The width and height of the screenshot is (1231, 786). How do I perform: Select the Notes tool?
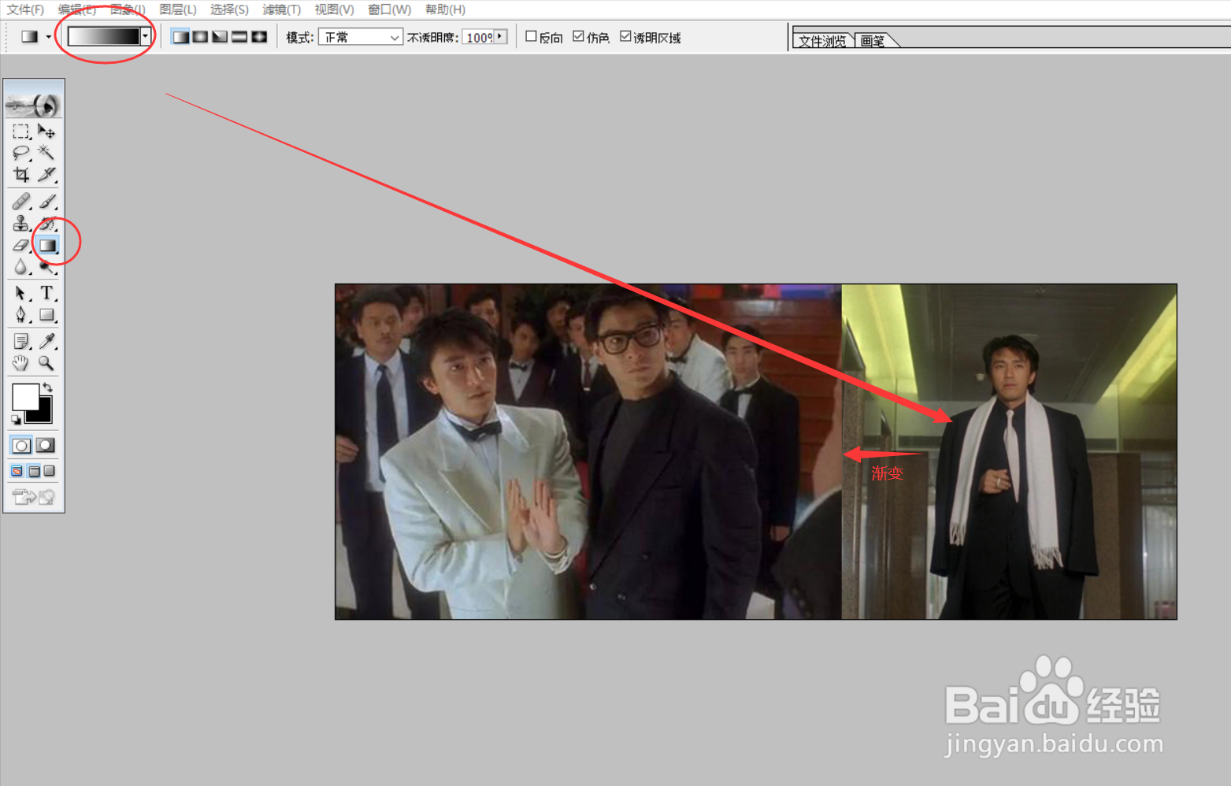pos(21,341)
